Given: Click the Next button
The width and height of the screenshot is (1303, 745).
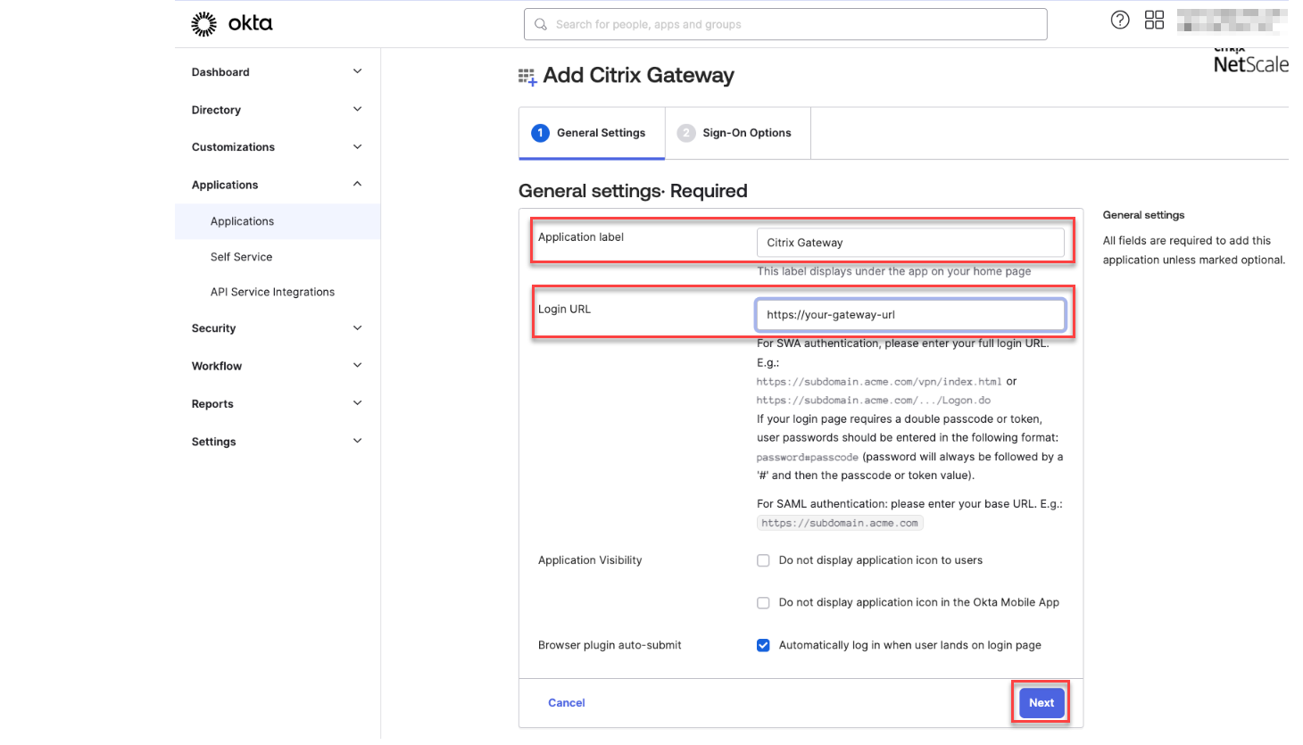Looking at the screenshot, I should point(1042,703).
